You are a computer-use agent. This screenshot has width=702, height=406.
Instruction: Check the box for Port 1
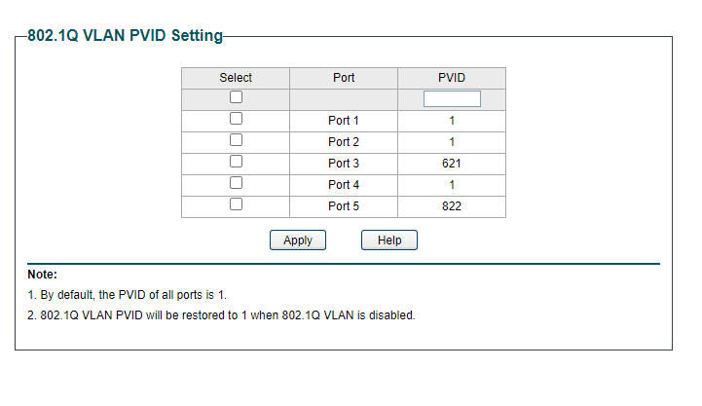click(236, 119)
